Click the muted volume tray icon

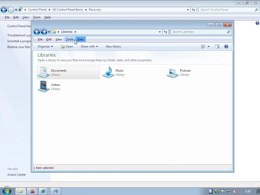(235, 191)
